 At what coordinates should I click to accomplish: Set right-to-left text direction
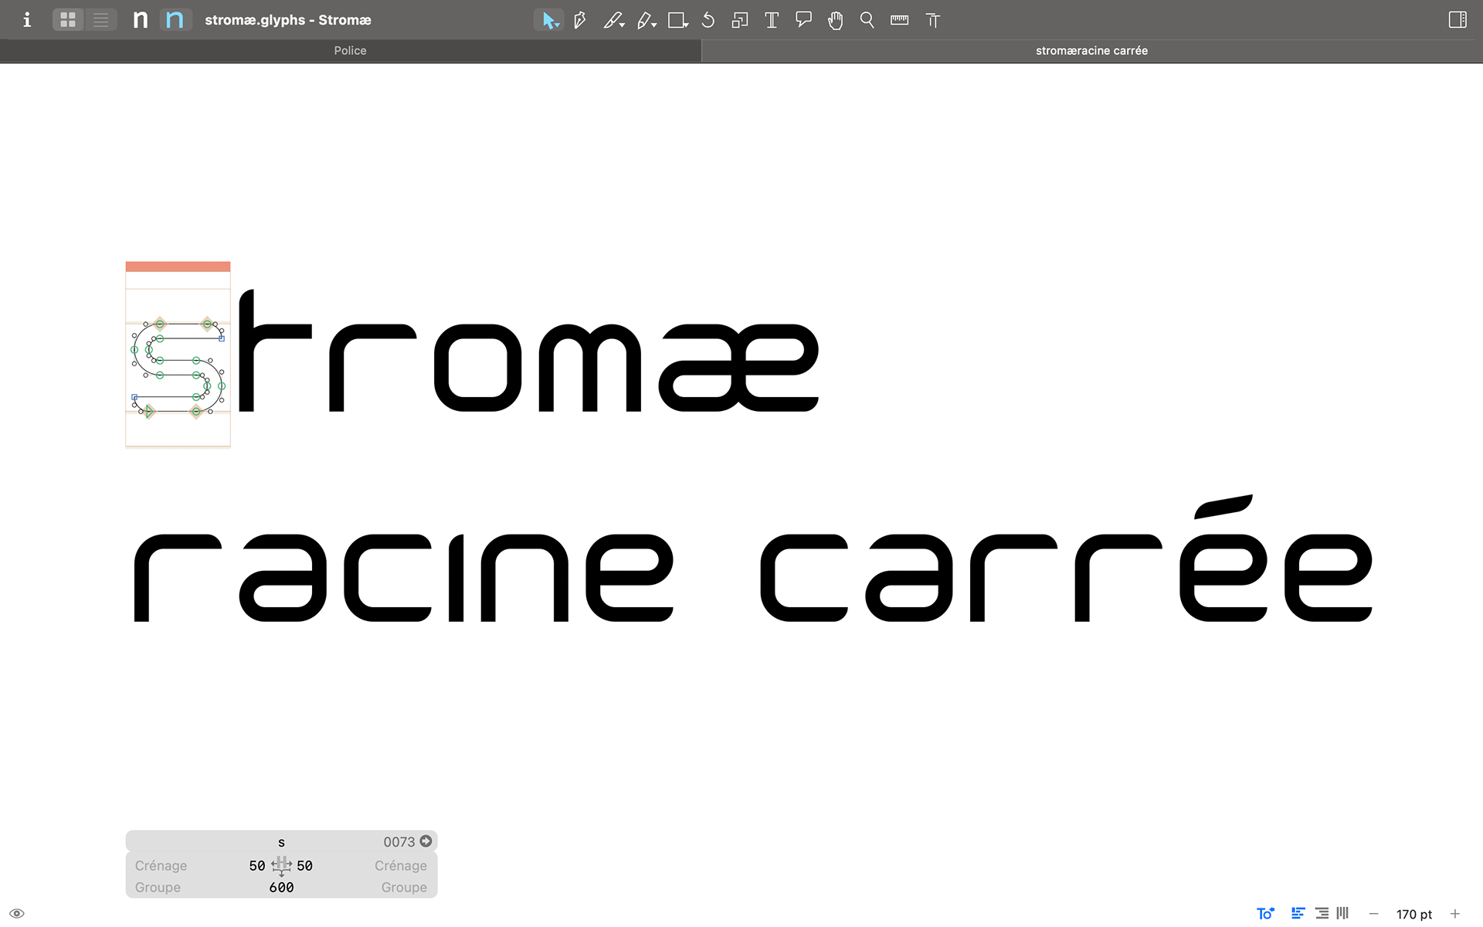[x=1322, y=914]
